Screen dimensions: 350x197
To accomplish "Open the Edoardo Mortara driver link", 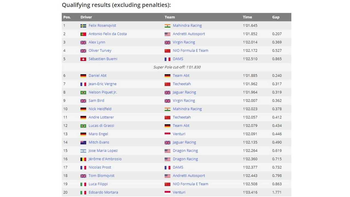I will pyautogui.click(x=103, y=192).
